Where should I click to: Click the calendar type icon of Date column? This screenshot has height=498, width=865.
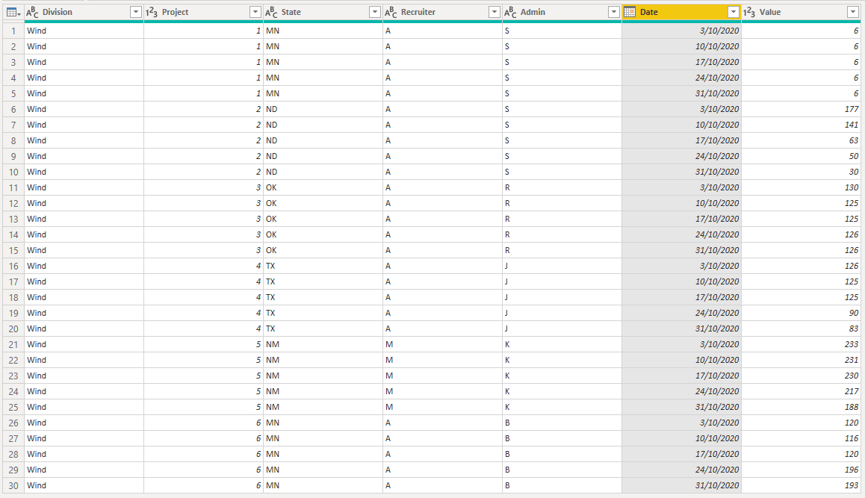630,12
